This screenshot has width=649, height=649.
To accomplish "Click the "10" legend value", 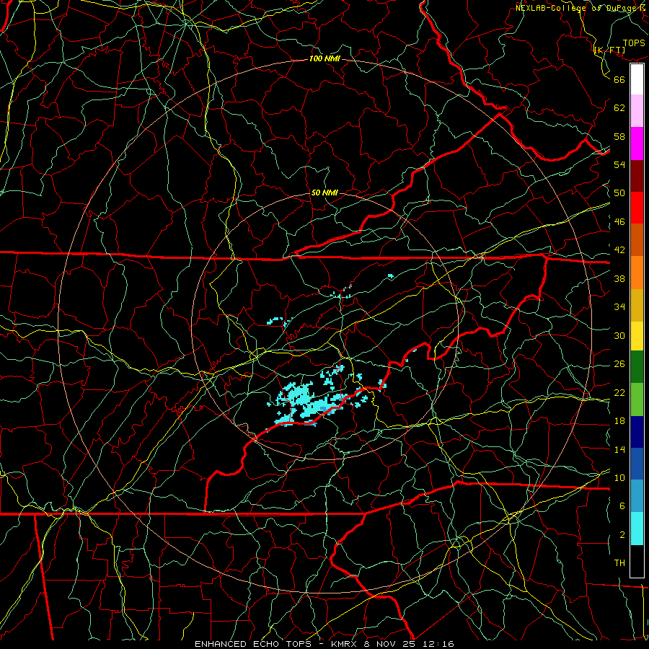I will pos(619,478).
